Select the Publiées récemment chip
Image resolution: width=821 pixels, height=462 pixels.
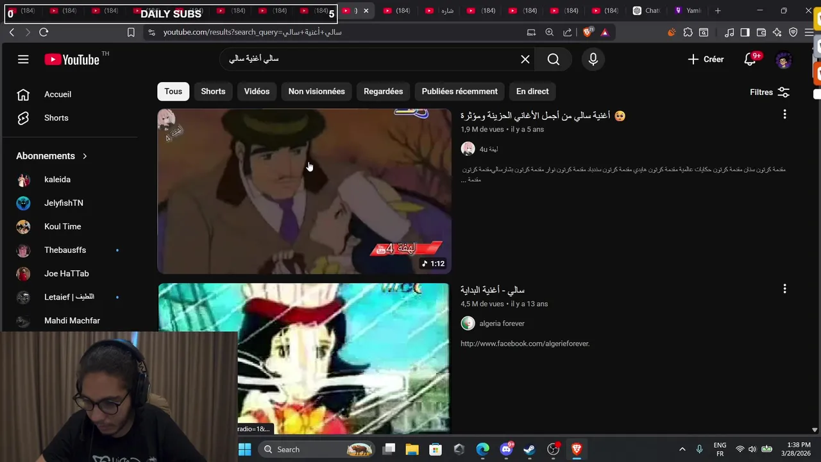459,91
